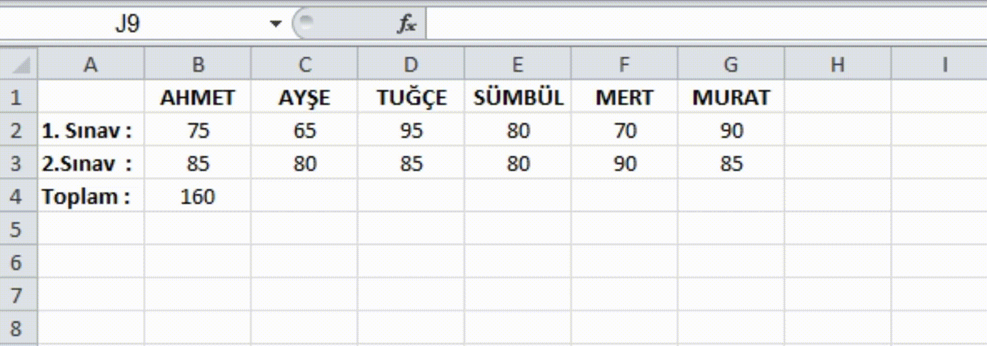Viewport: 987px width, 346px height.
Task: Select row 7 header
Action: pyautogui.click(x=16, y=295)
